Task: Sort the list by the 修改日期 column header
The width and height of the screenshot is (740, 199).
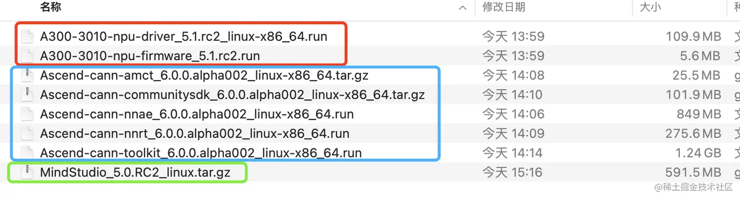Action: pyautogui.click(x=504, y=7)
